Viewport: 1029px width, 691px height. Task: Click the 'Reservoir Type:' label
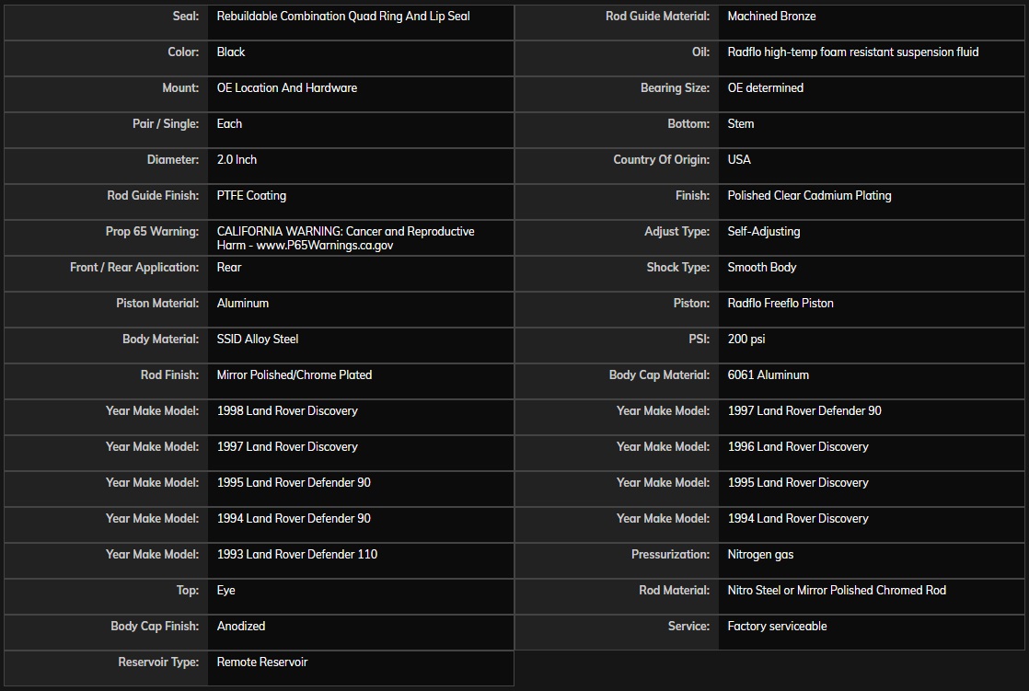[x=158, y=662]
